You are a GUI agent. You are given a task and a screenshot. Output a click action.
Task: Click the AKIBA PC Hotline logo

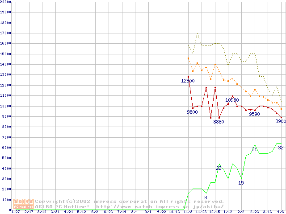[24, 204]
